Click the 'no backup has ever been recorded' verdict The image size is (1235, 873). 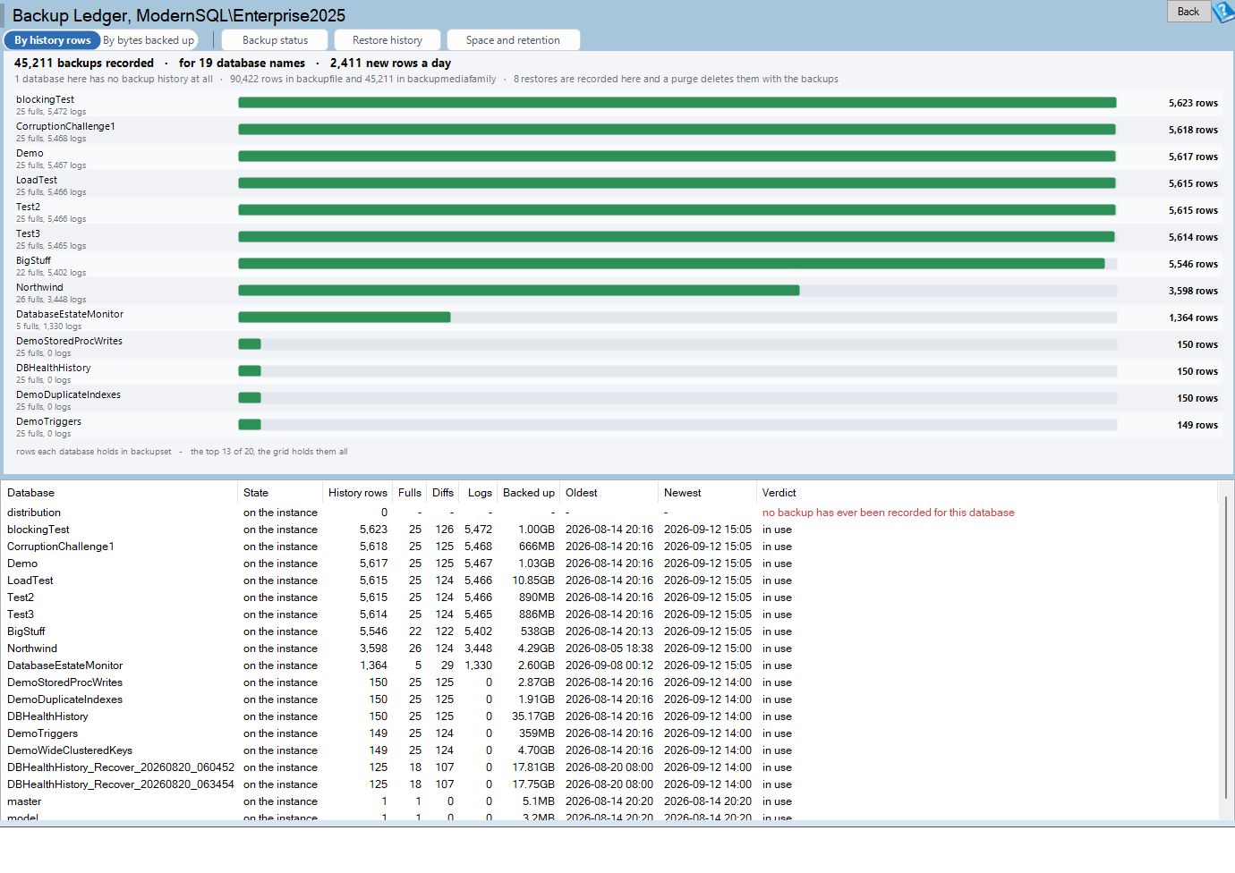pyautogui.click(x=889, y=513)
